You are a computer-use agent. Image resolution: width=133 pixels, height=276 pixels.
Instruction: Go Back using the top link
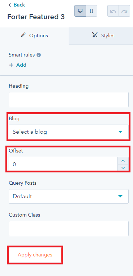point(17,5)
